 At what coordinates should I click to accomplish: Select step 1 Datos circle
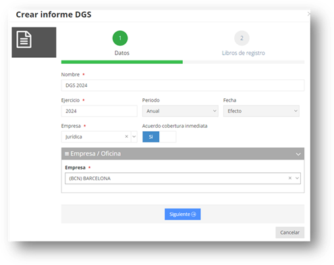pyautogui.click(x=120, y=38)
